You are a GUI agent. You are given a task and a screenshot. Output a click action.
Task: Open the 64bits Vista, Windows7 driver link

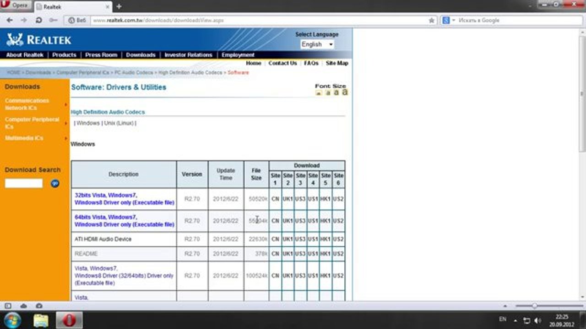tap(125, 221)
